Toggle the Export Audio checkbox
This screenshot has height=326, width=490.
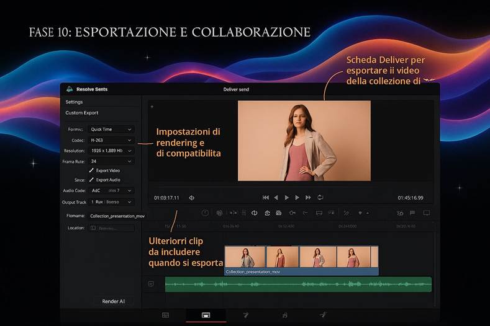tap(91, 180)
